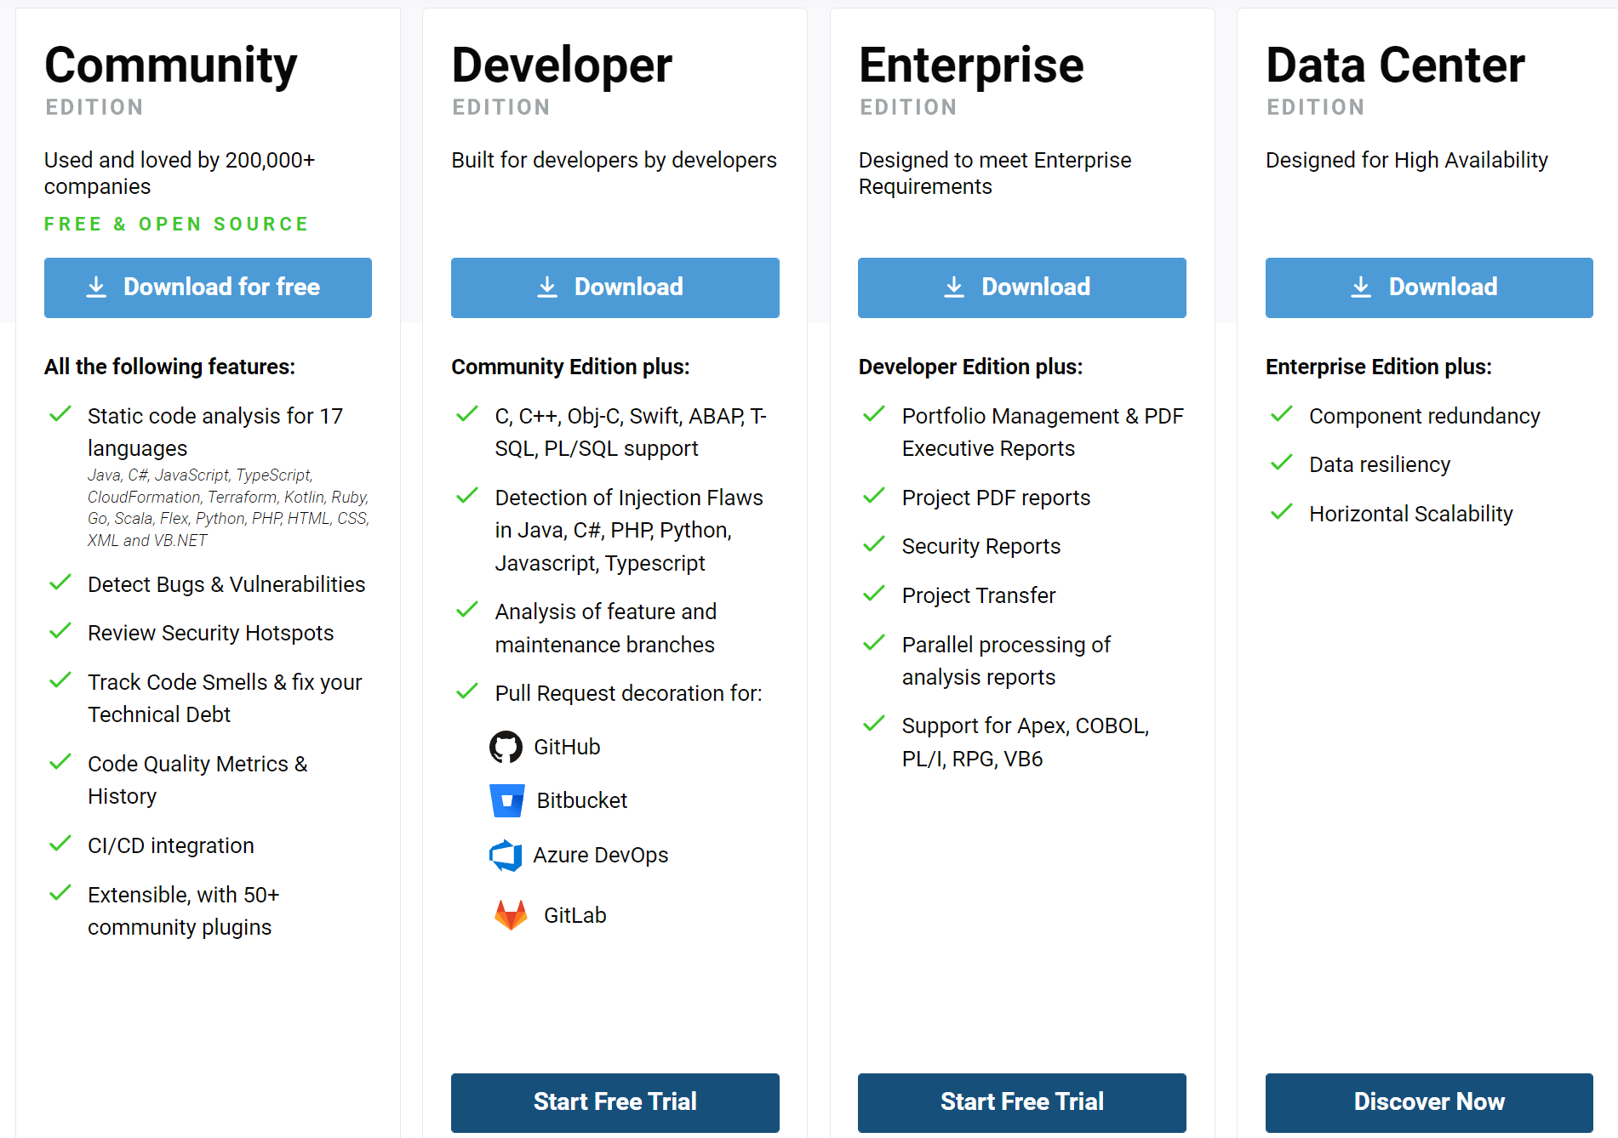1618x1138 pixels.
Task: Click the GitLab fox logo icon
Action: (511, 915)
